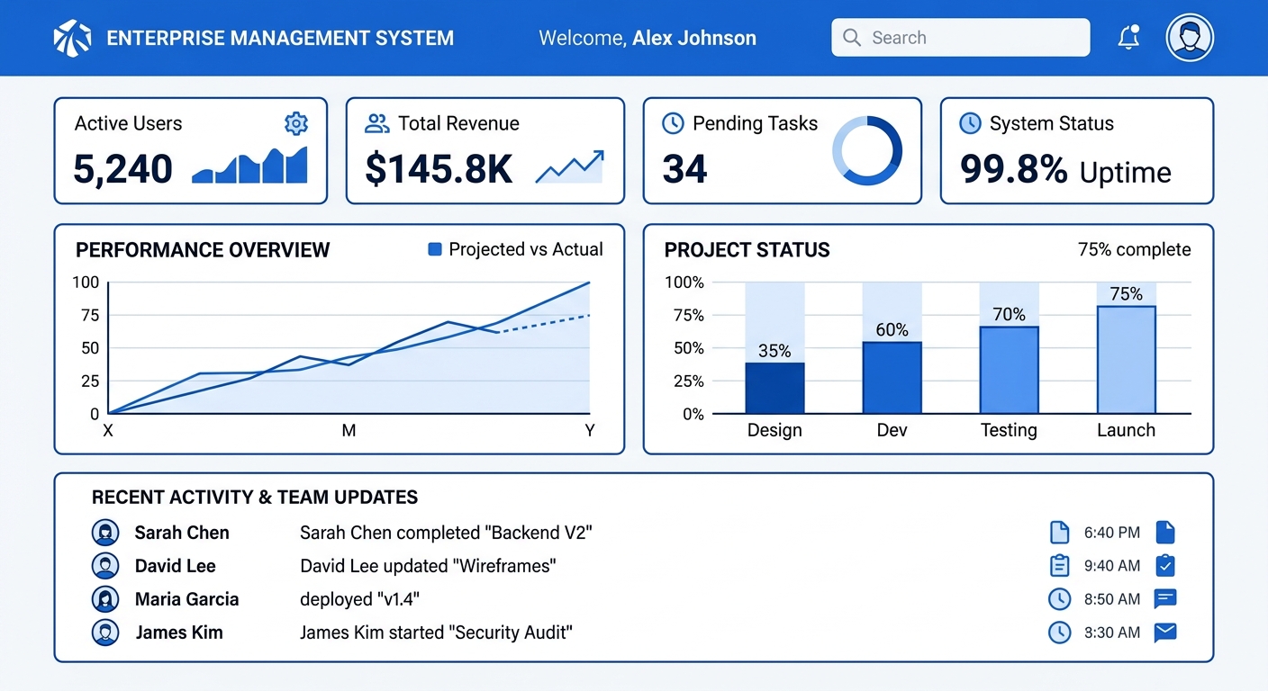Click the Pending Tasks donut progress chart

coord(866,151)
